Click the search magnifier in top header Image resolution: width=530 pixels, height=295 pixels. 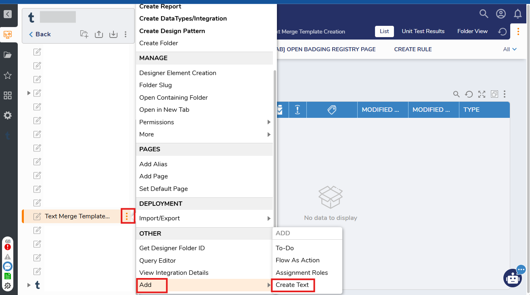(484, 14)
